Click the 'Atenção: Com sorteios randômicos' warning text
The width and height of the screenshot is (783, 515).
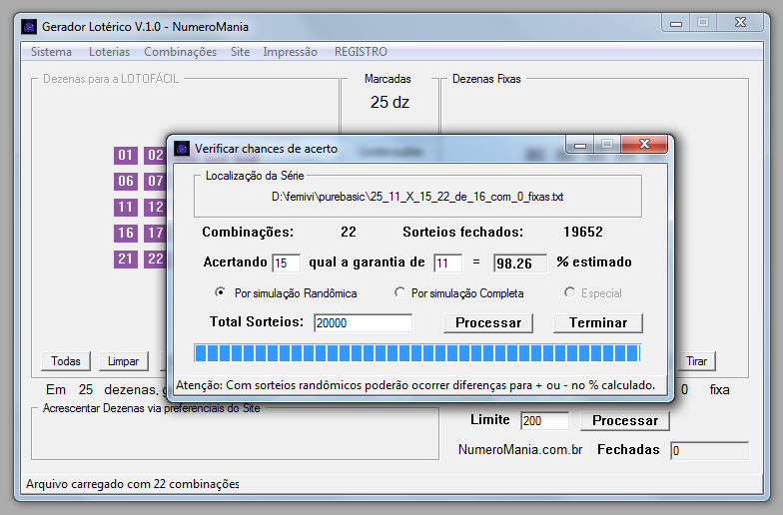click(415, 385)
